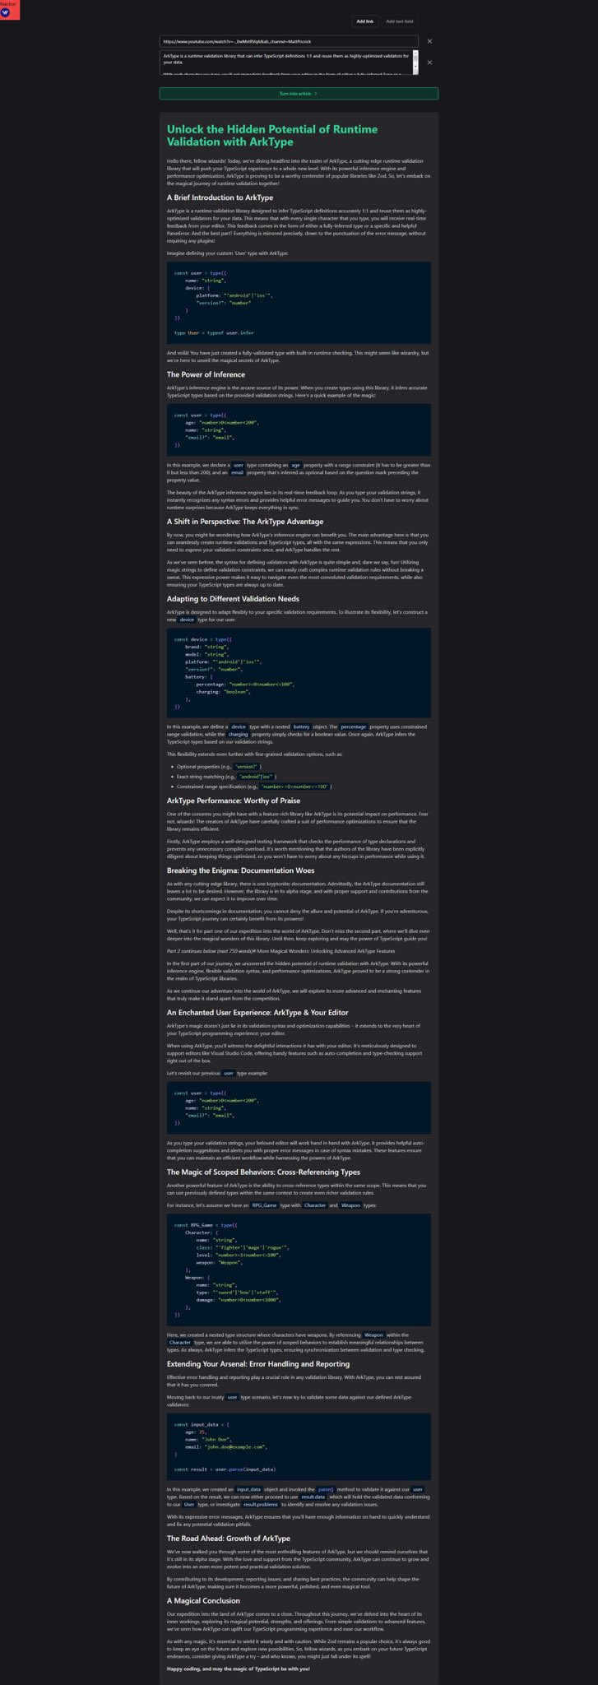Click heading 'The Road Ahead: Growth of ArkType'
Image resolution: width=598 pixels, height=1685 pixels.
[x=228, y=1539]
